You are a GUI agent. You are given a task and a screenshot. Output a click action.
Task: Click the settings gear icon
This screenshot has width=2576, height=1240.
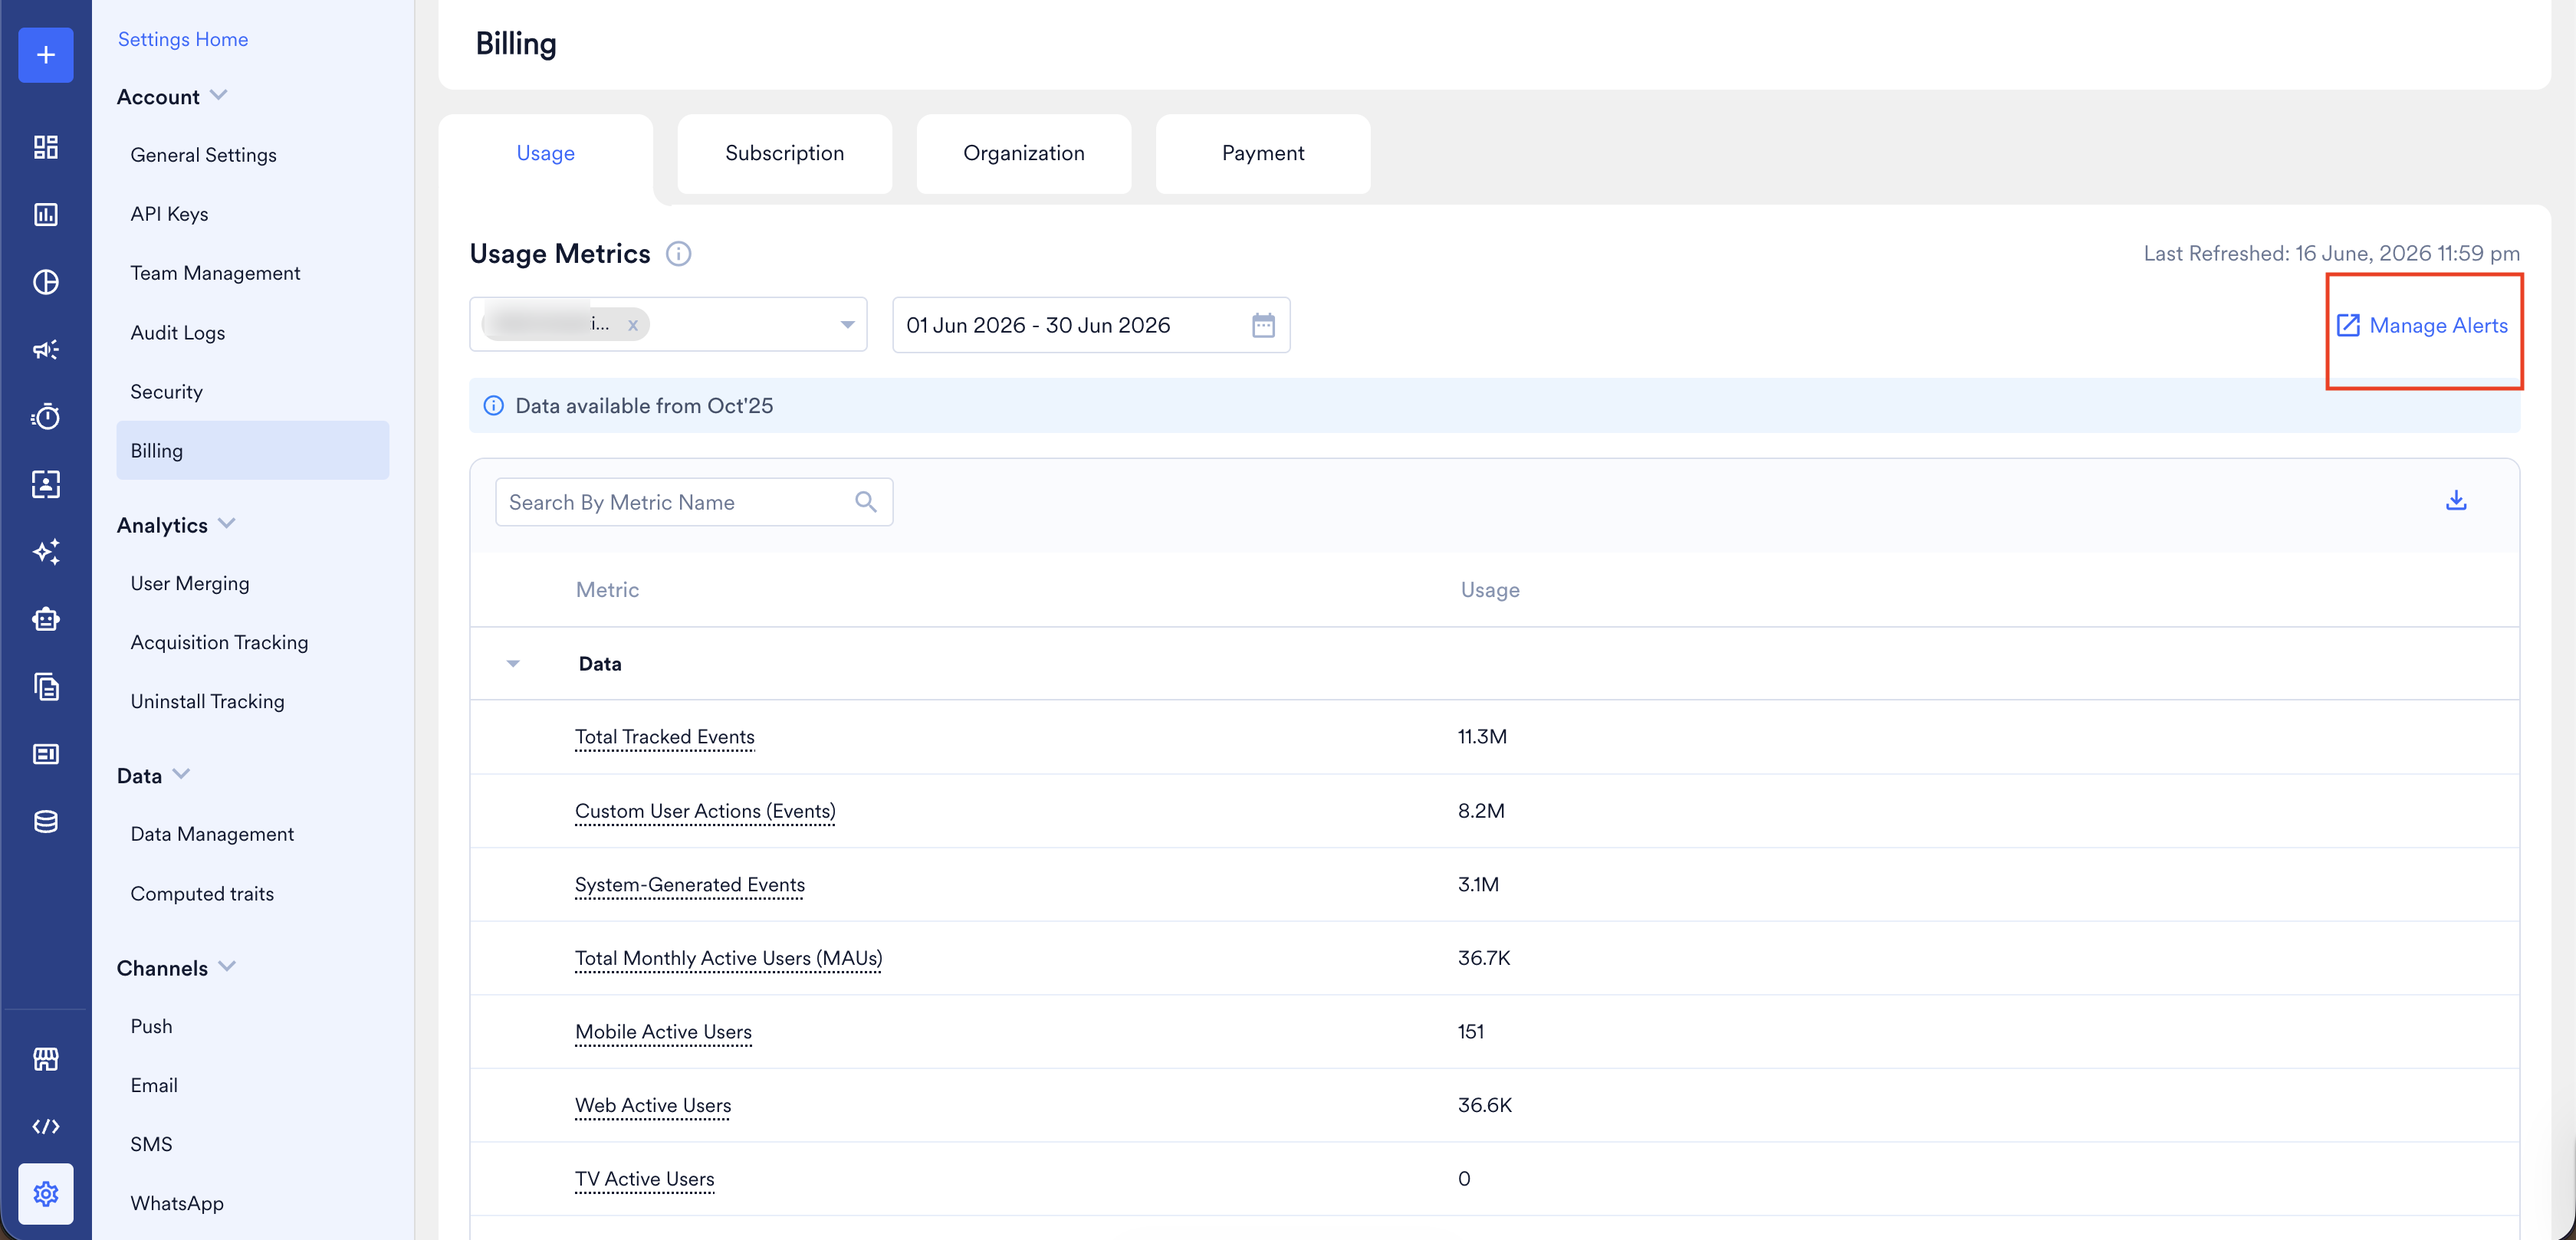click(x=46, y=1193)
